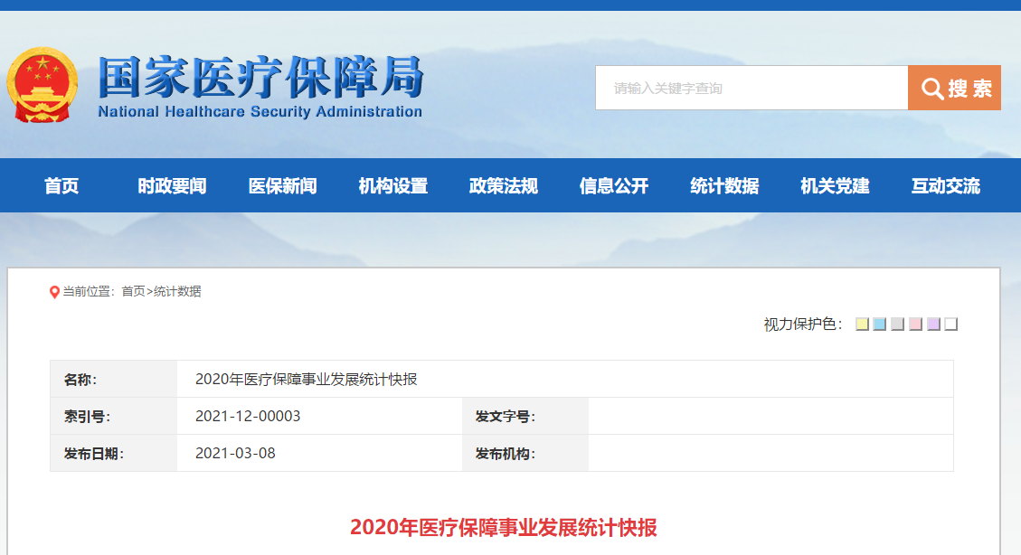Click the 首页 breadcrumb link
This screenshot has width=1021, height=555.
point(134,291)
